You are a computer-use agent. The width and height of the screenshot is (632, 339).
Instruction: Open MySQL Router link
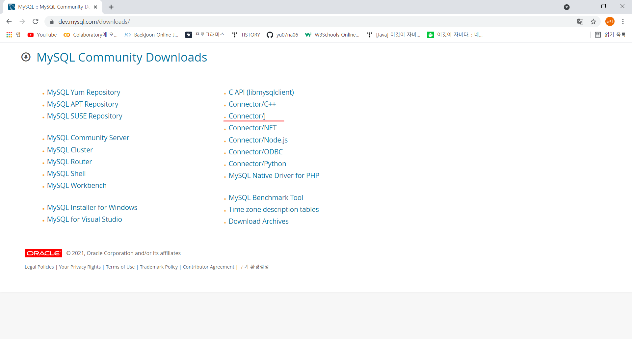(x=69, y=162)
